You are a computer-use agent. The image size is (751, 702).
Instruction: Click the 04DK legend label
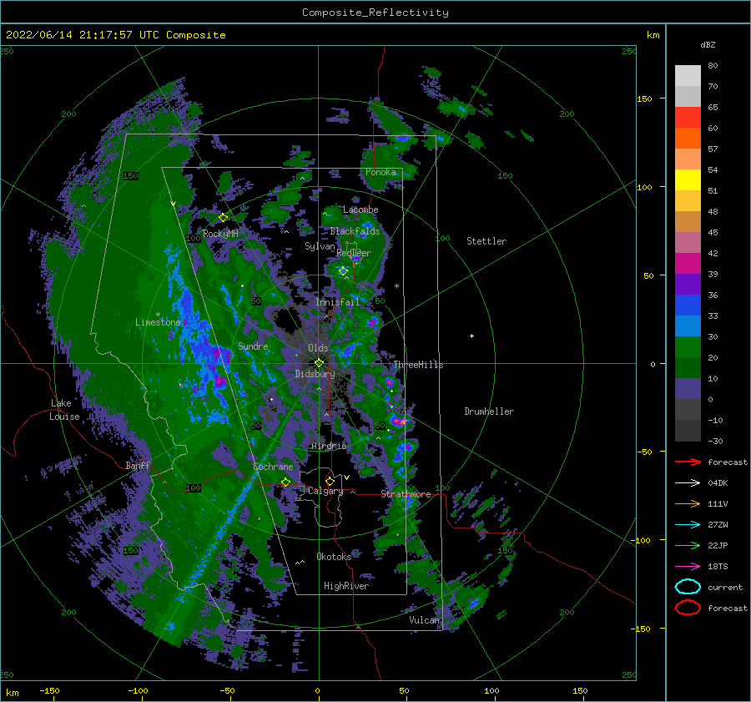click(x=718, y=483)
